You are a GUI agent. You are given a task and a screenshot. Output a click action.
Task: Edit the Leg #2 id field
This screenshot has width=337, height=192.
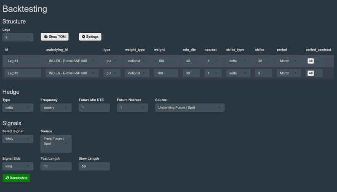[23, 73]
